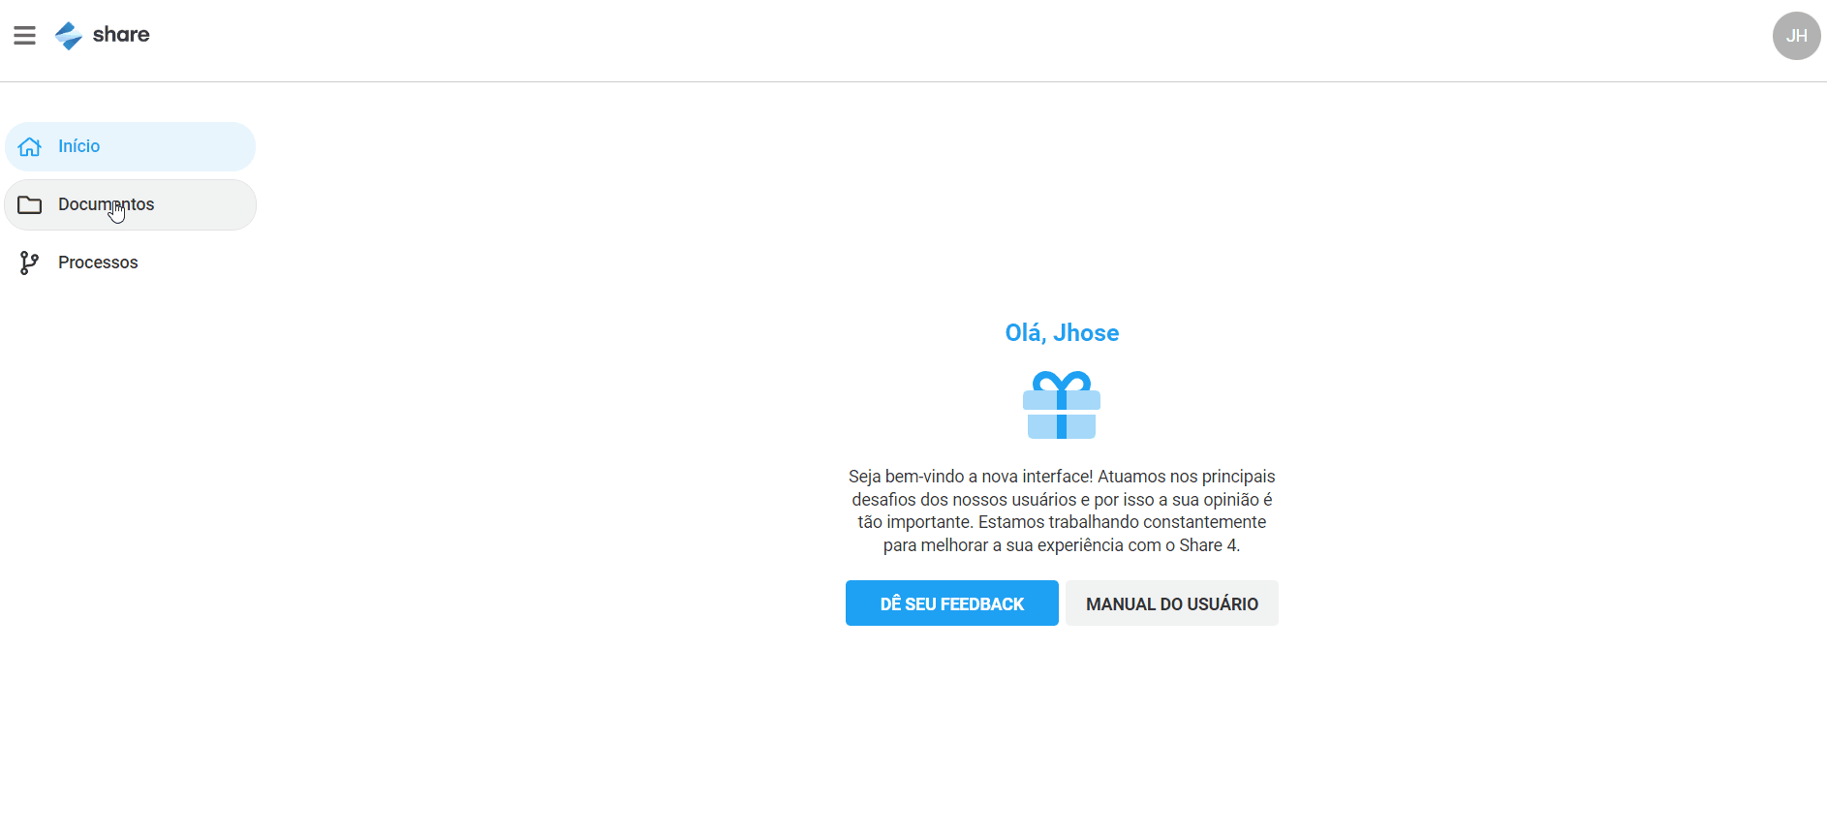1827x835 pixels.
Task: Click the home icon beside Início
Action: point(30,146)
